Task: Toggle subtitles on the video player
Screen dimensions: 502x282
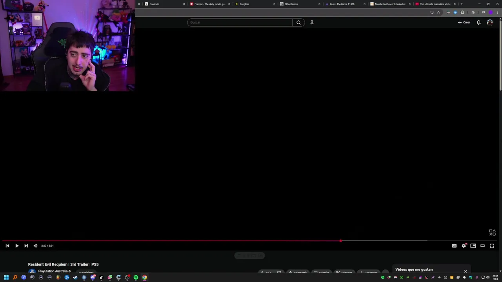Action: [x=454, y=246]
